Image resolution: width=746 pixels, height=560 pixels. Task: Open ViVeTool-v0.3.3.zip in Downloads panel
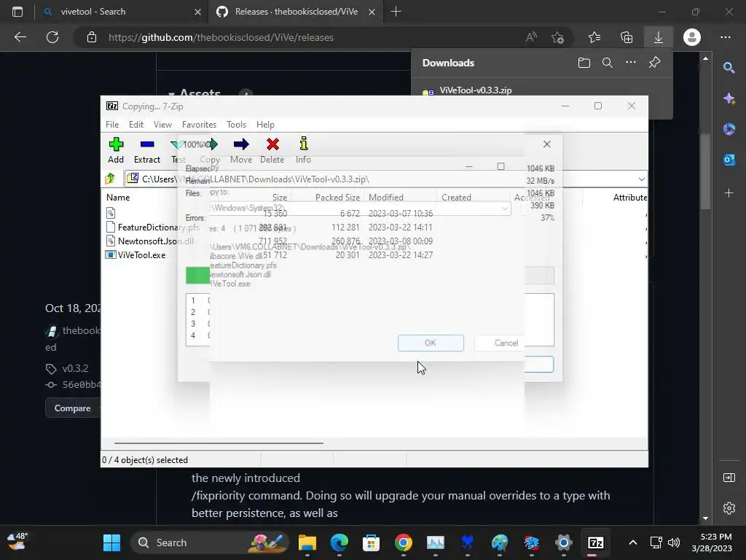[476, 90]
